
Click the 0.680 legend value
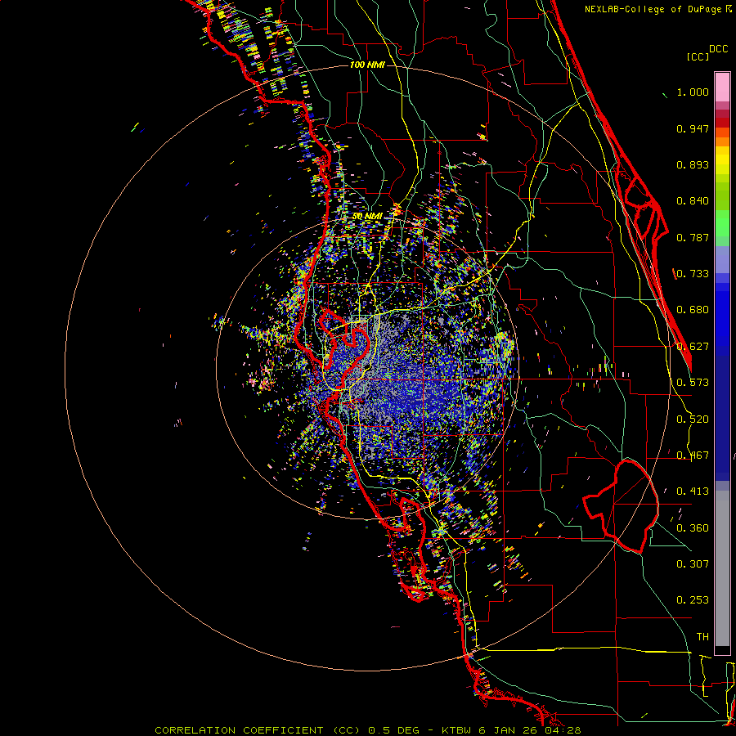tap(693, 310)
